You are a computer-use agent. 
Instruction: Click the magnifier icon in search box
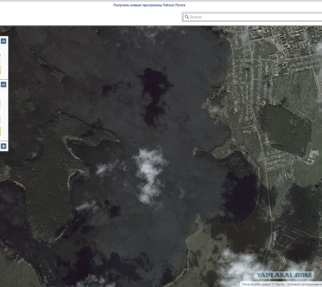[187, 17]
